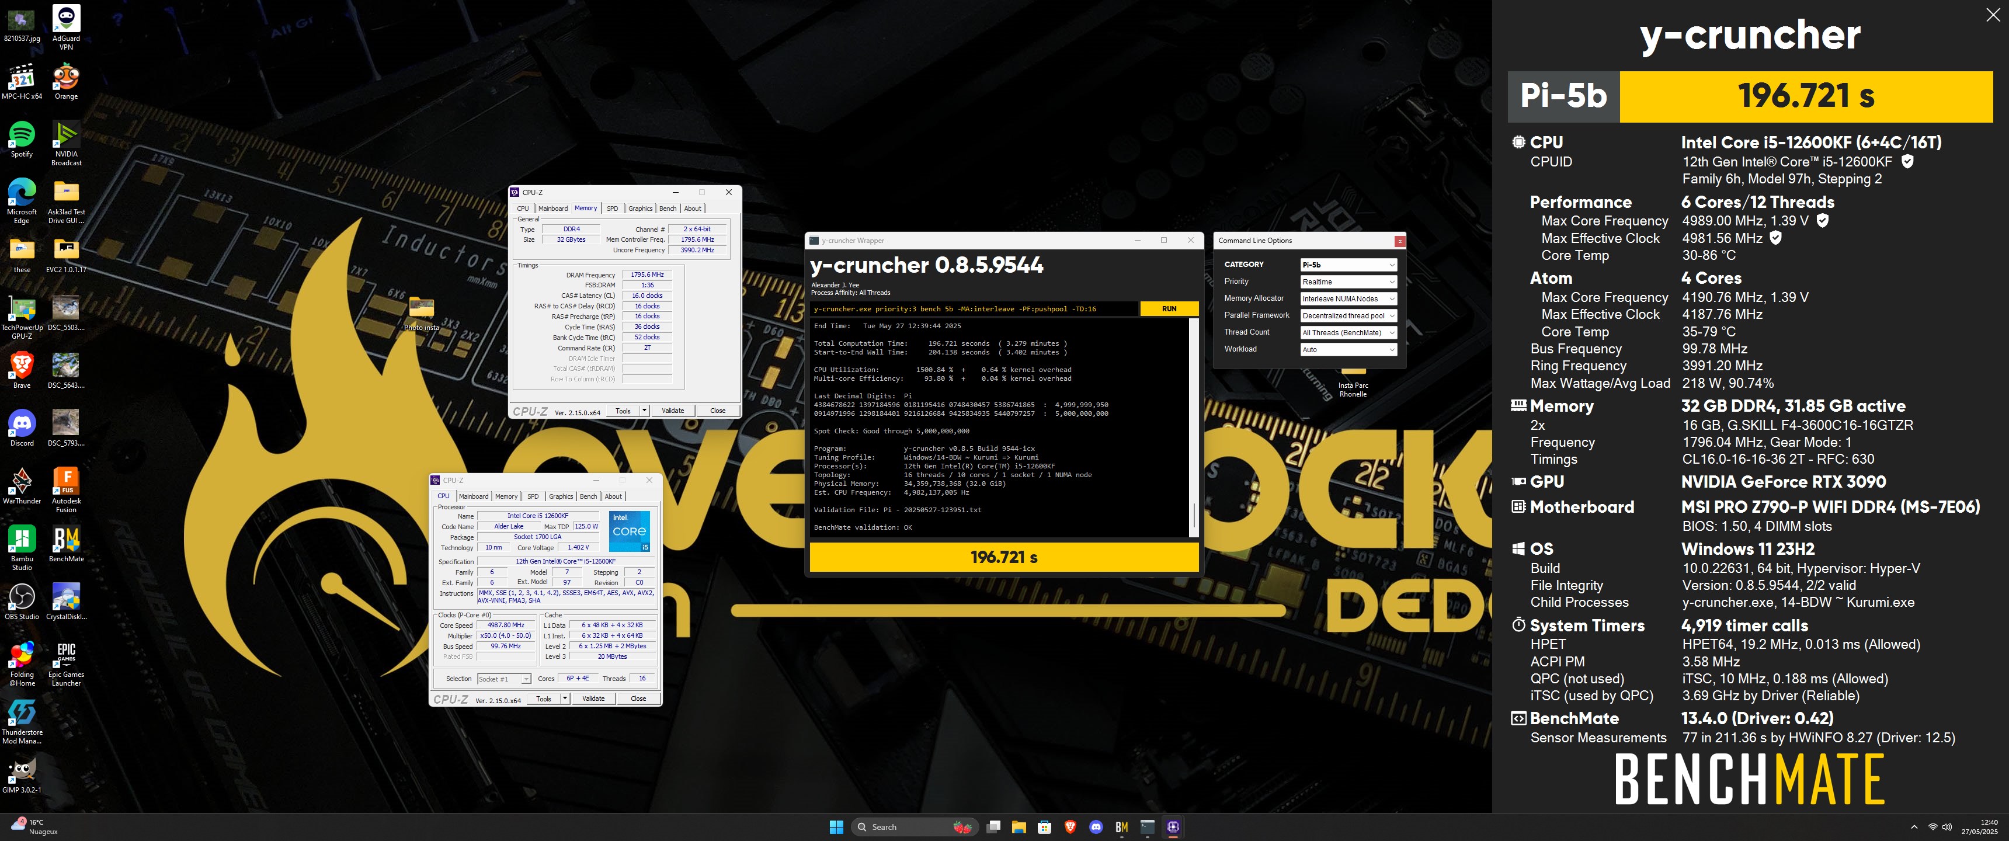Open Windows Start menu
Viewport: 2009px width, 841px height.
click(x=836, y=827)
